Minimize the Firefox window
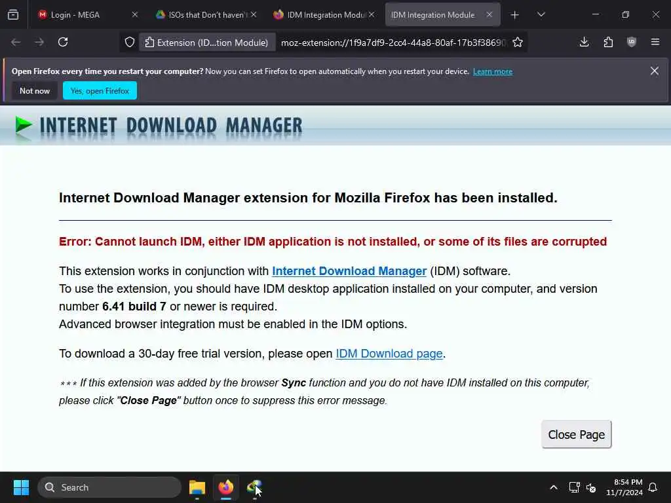 pos(595,14)
